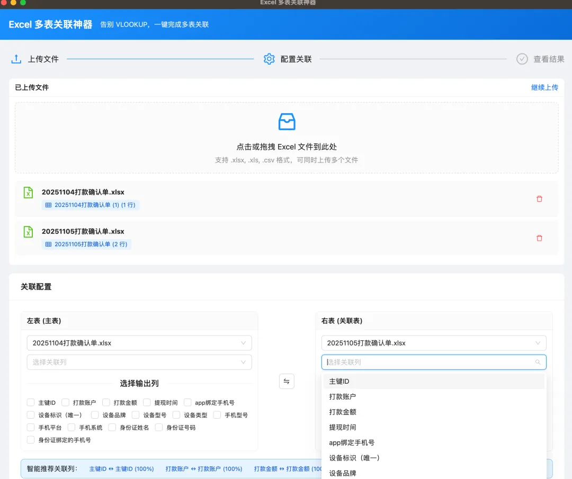The width and height of the screenshot is (572, 479).
Task: Click the 继续上传 link
Action: [x=544, y=87]
